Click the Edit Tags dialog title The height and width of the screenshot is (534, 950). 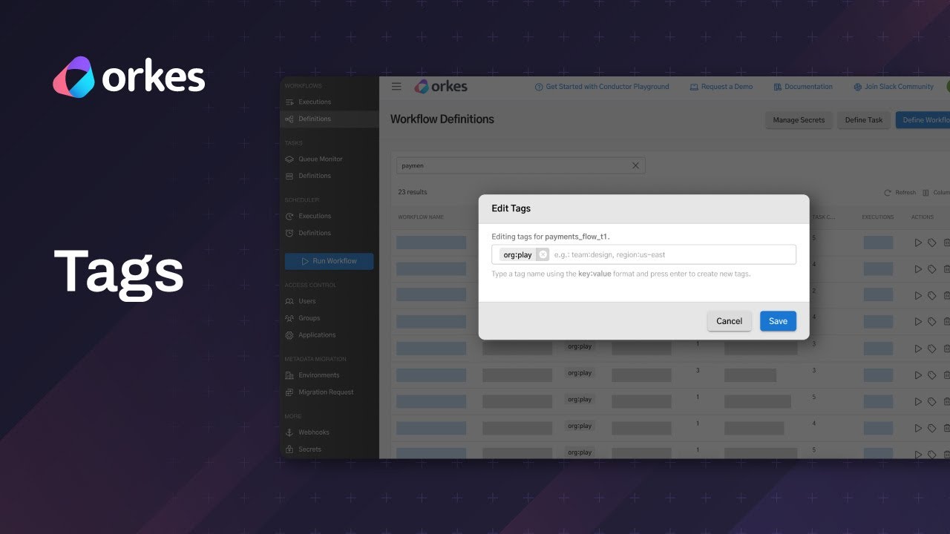pos(511,208)
